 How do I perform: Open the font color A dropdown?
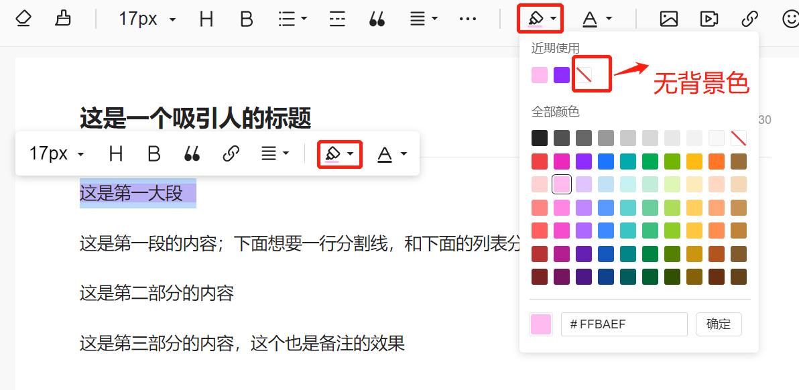(595, 18)
